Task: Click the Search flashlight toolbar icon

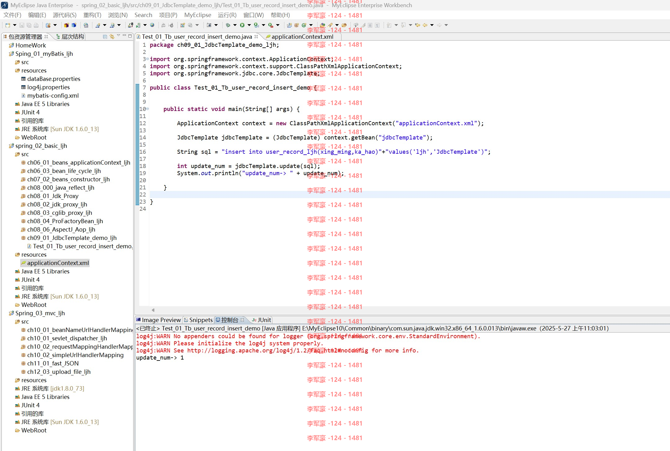Action: coord(331,25)
